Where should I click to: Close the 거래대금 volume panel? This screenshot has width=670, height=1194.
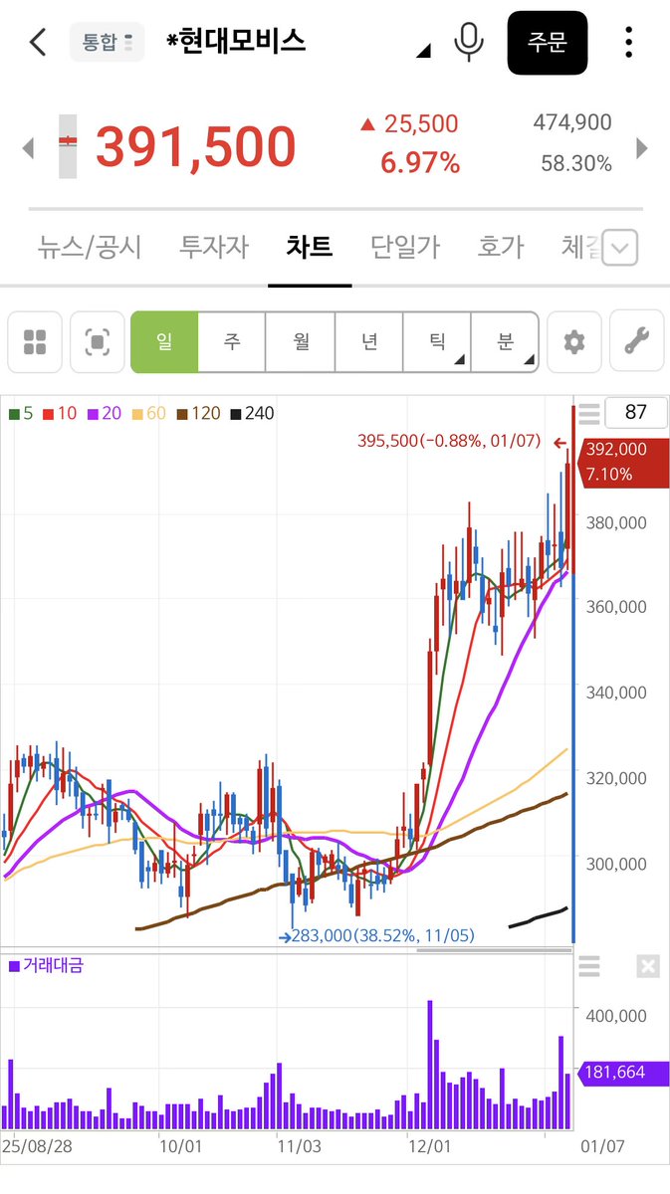pyautogui.click(x=647, y=965)
